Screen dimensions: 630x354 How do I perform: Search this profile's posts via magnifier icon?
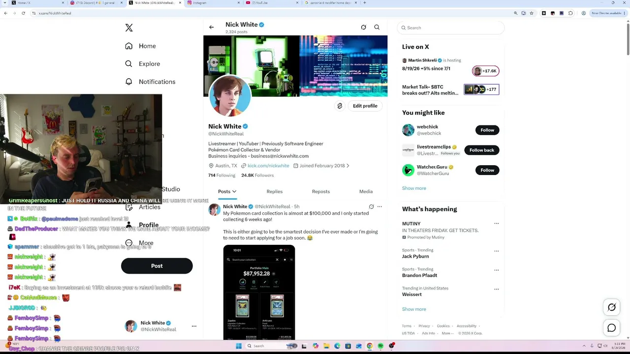pyautogui.click(x=377, y=28)
